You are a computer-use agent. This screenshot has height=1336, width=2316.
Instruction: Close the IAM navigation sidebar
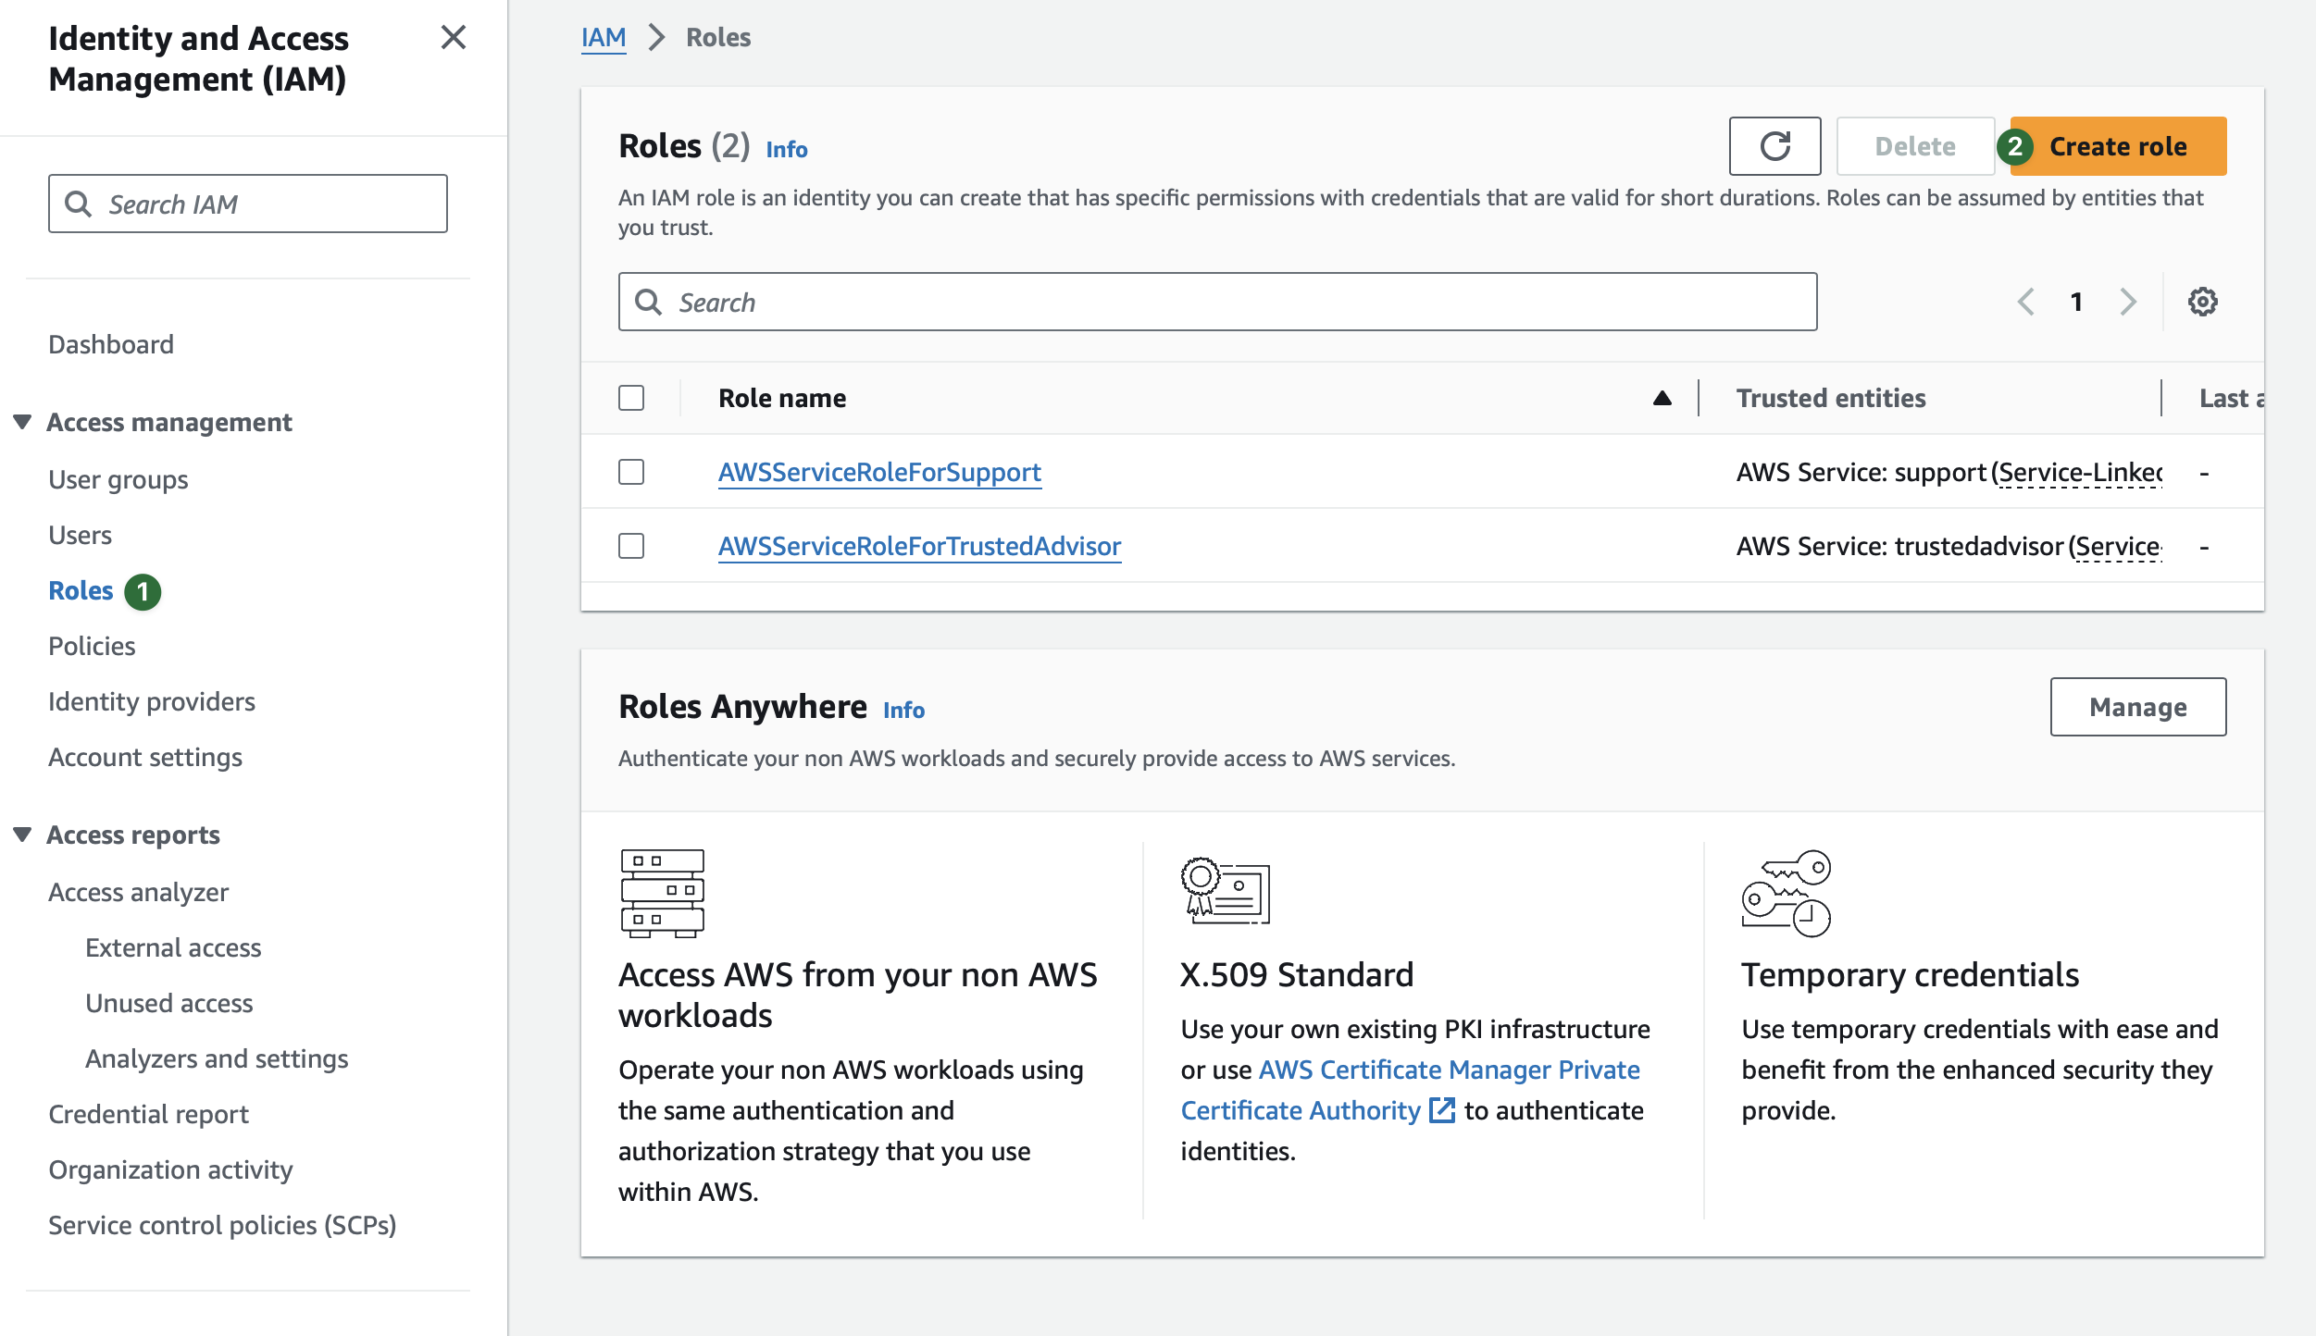(x=453, y=38)
